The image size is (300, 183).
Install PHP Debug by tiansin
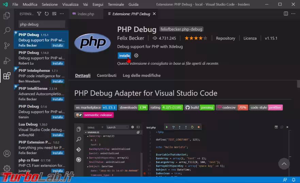tap(57, 117)
